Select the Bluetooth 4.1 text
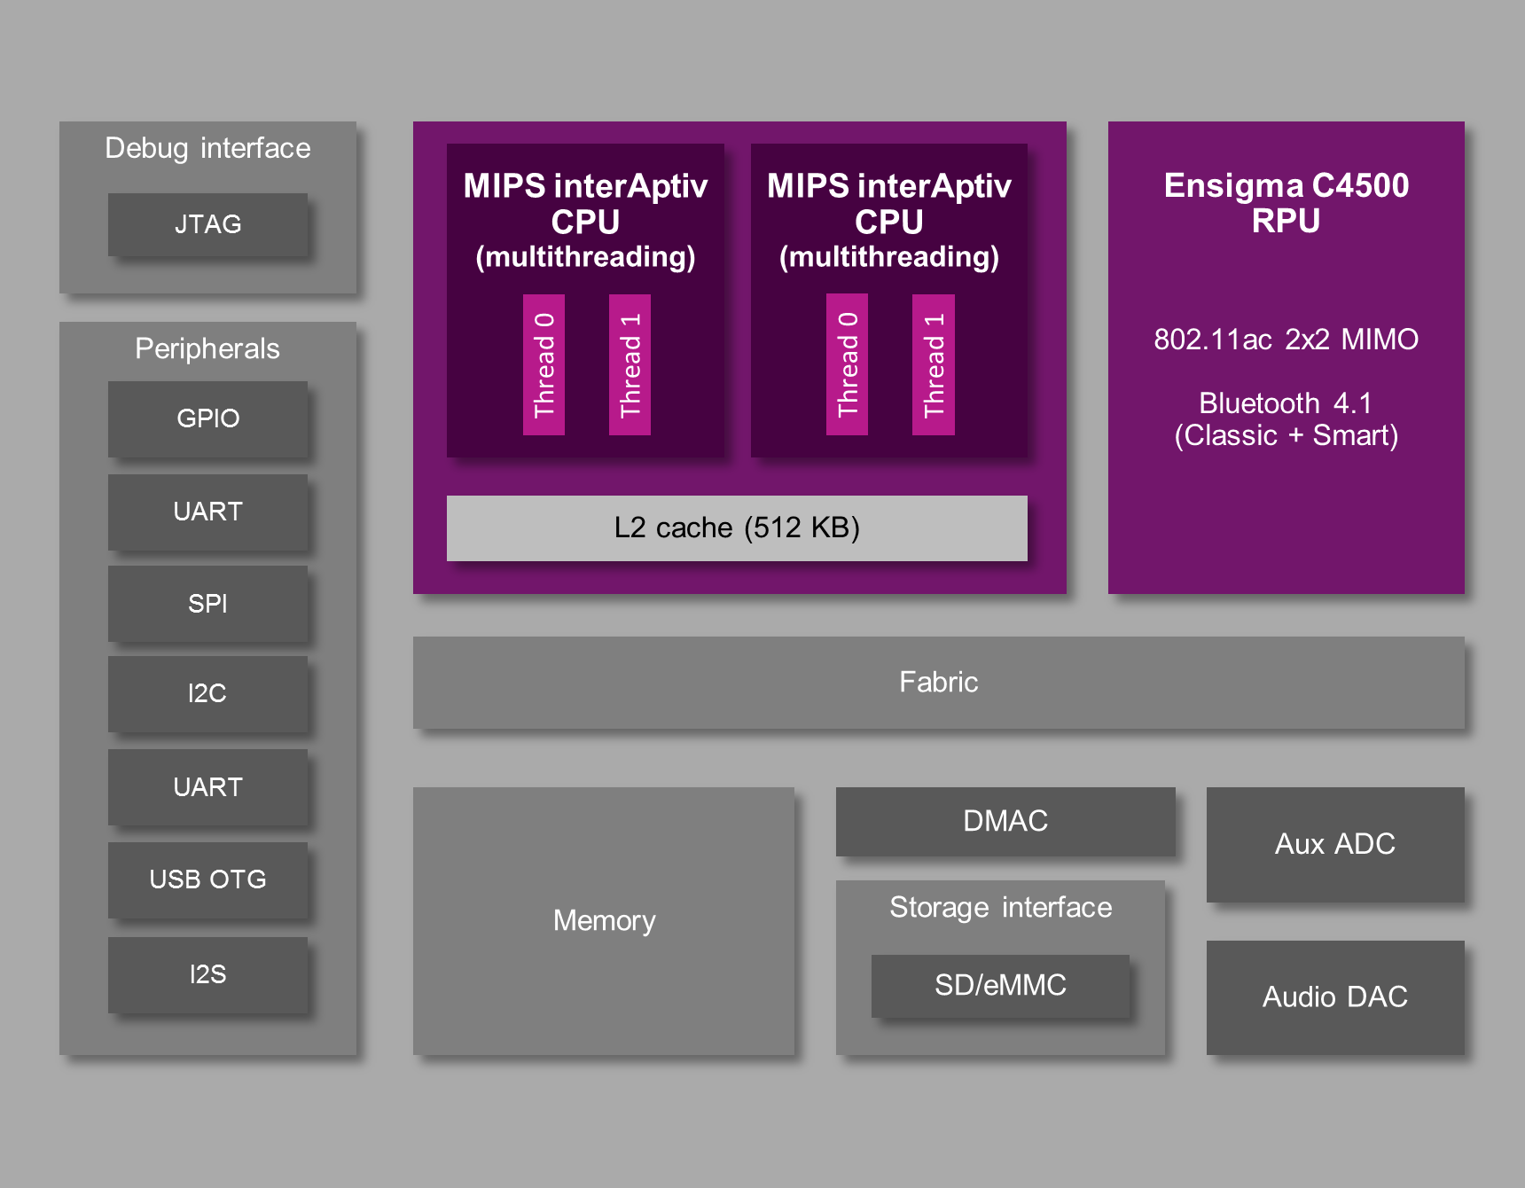Viewport: 1525px width, 1188px height. pos(1286,403)
